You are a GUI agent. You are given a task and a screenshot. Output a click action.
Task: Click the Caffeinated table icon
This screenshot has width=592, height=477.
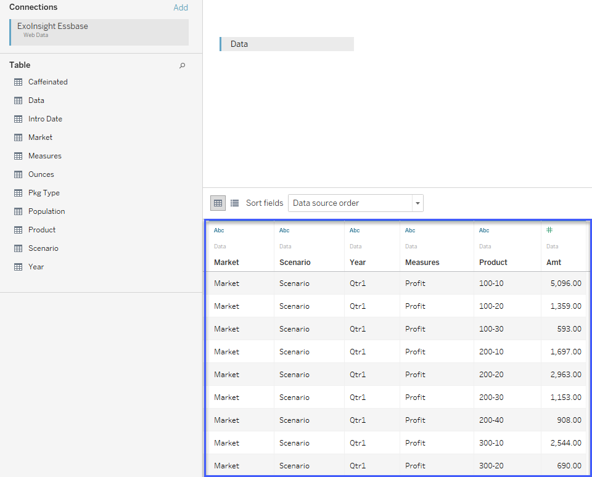[18, 82]
